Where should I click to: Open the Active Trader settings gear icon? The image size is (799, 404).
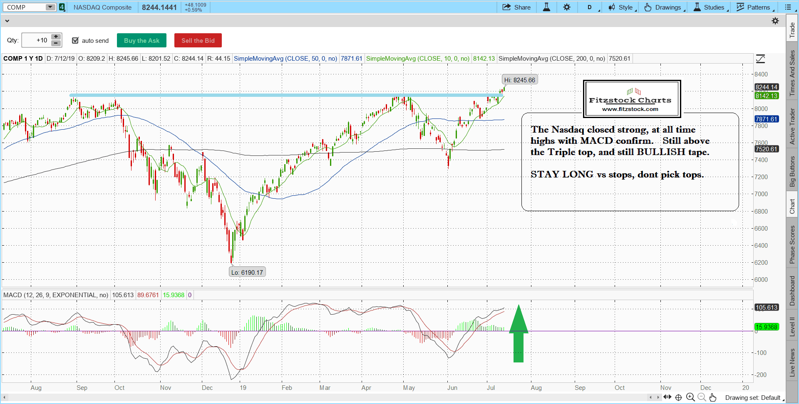pos(775,21)
